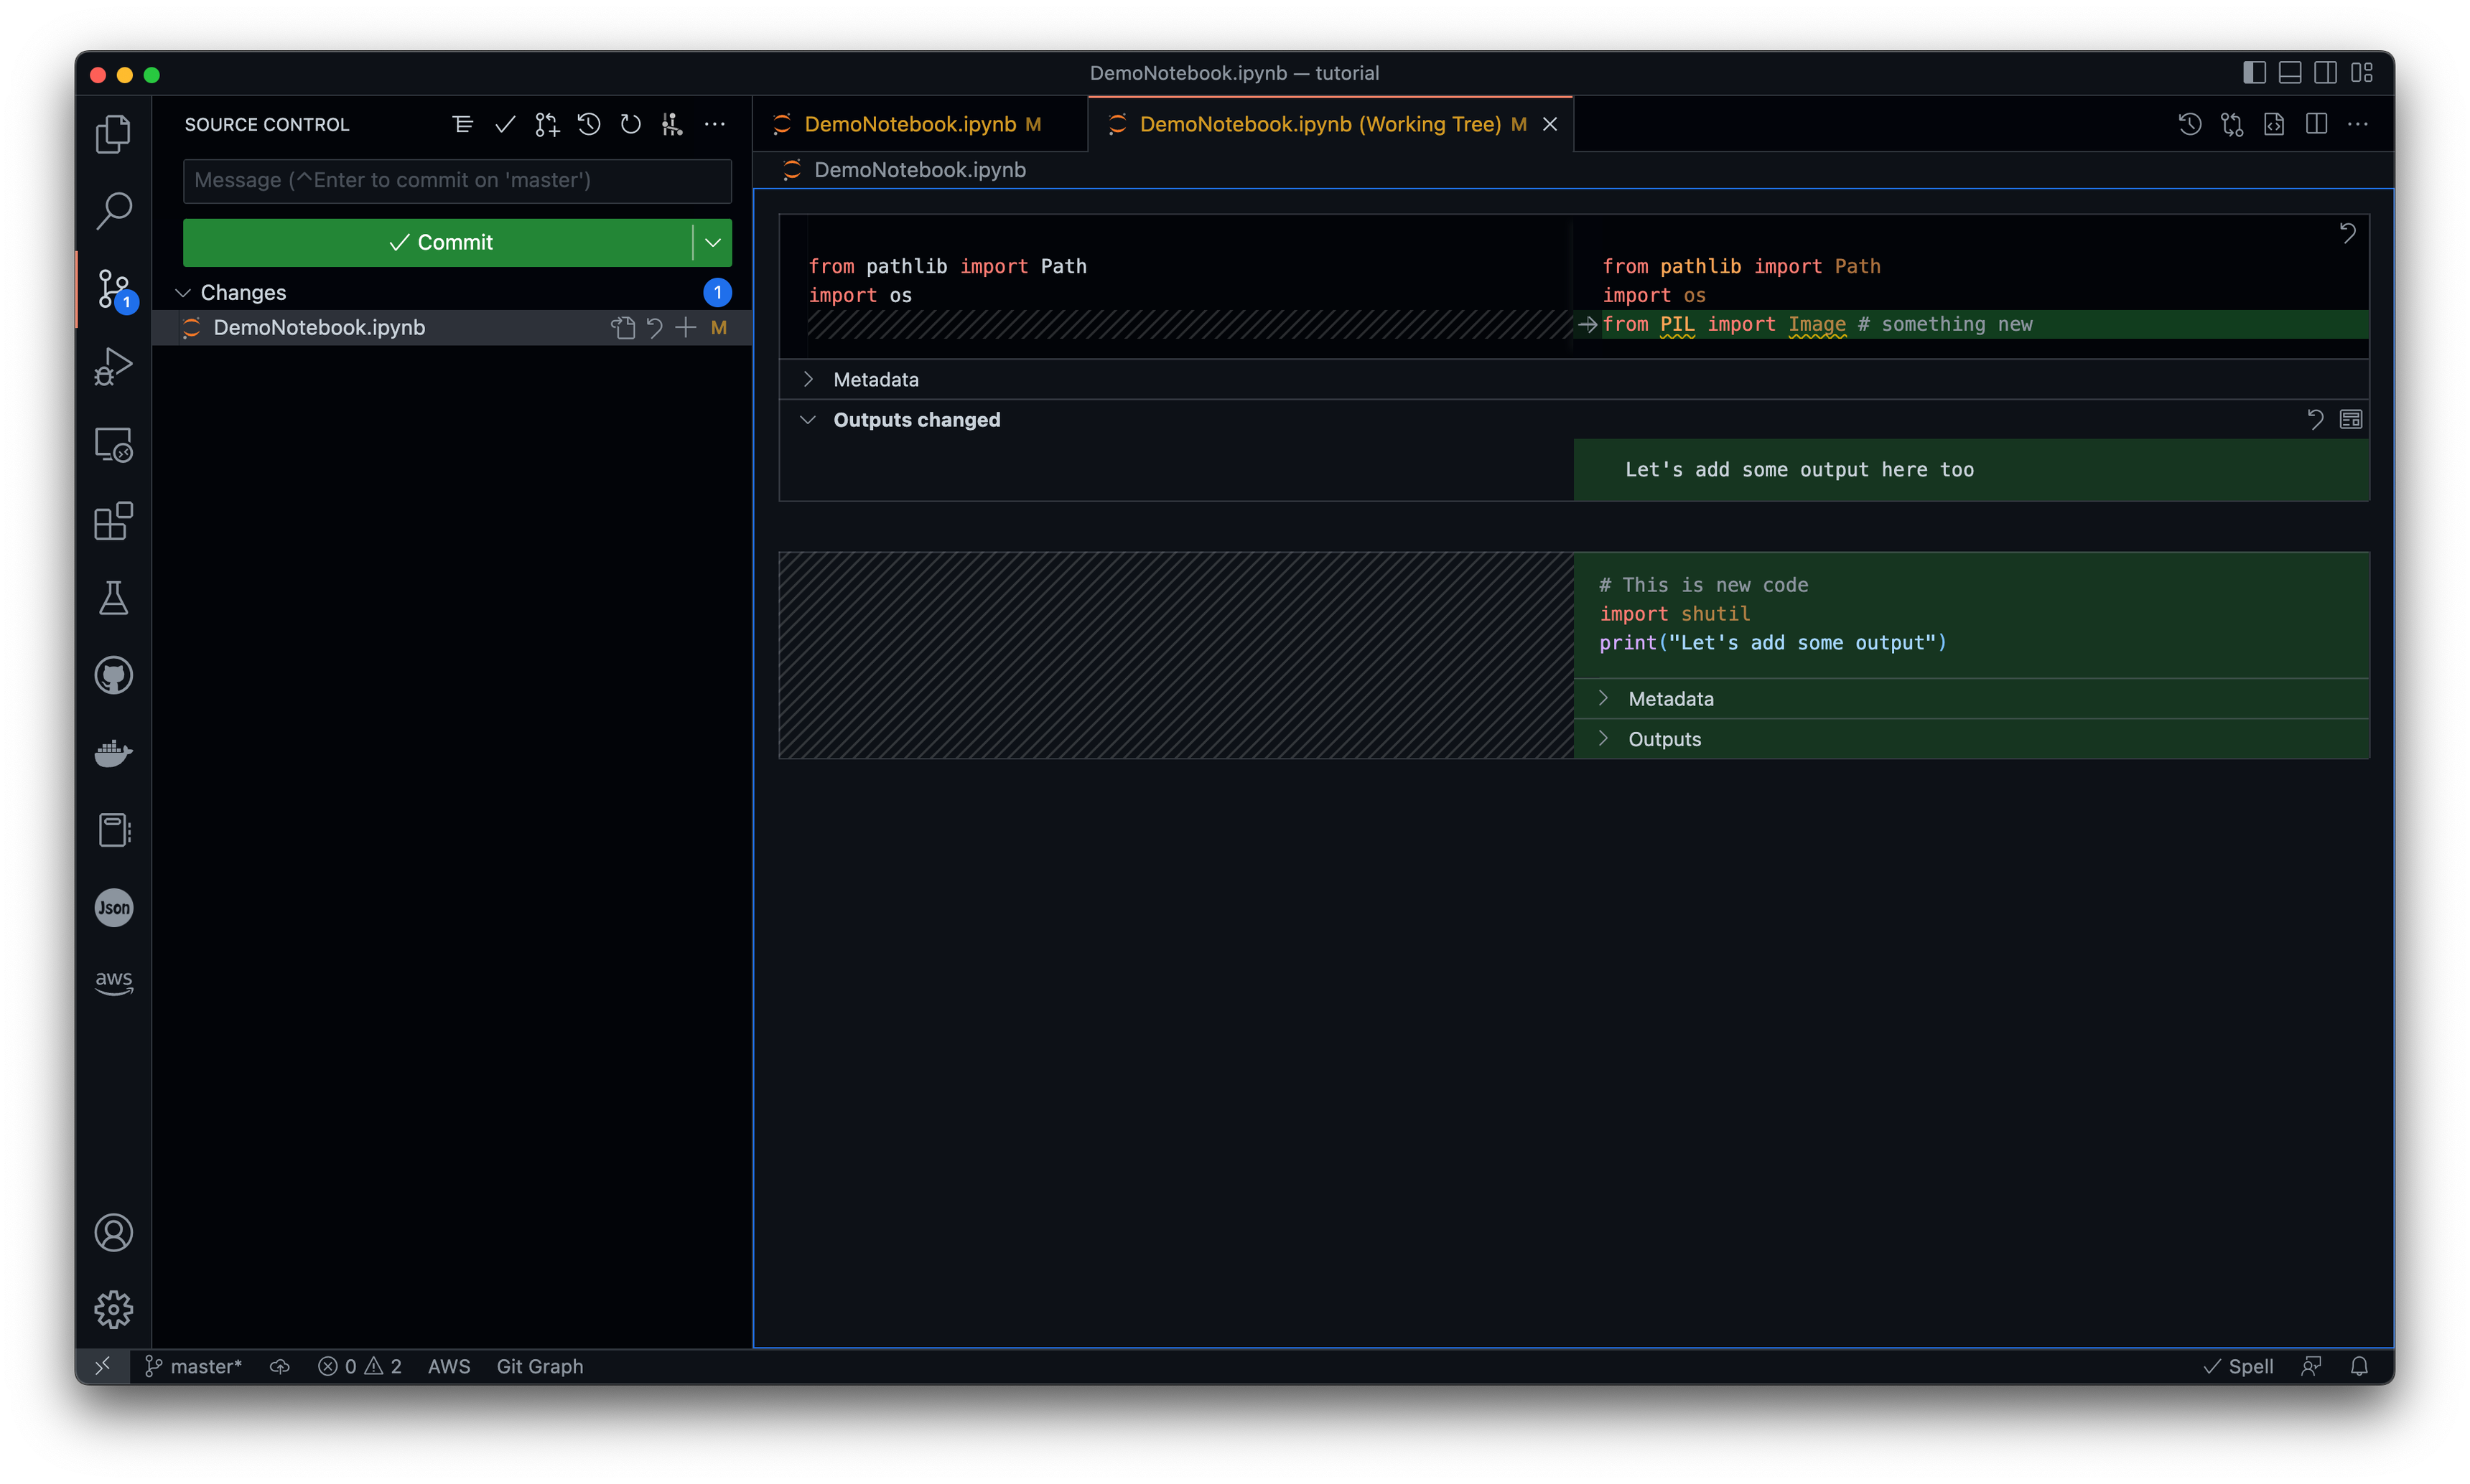Open notebook-style icon view in activity bar

[113, 830]
